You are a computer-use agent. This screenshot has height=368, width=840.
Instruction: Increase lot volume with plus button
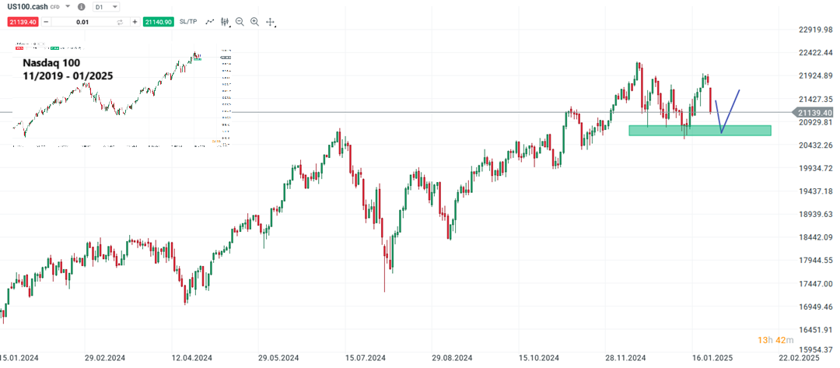tap(135, 22)
